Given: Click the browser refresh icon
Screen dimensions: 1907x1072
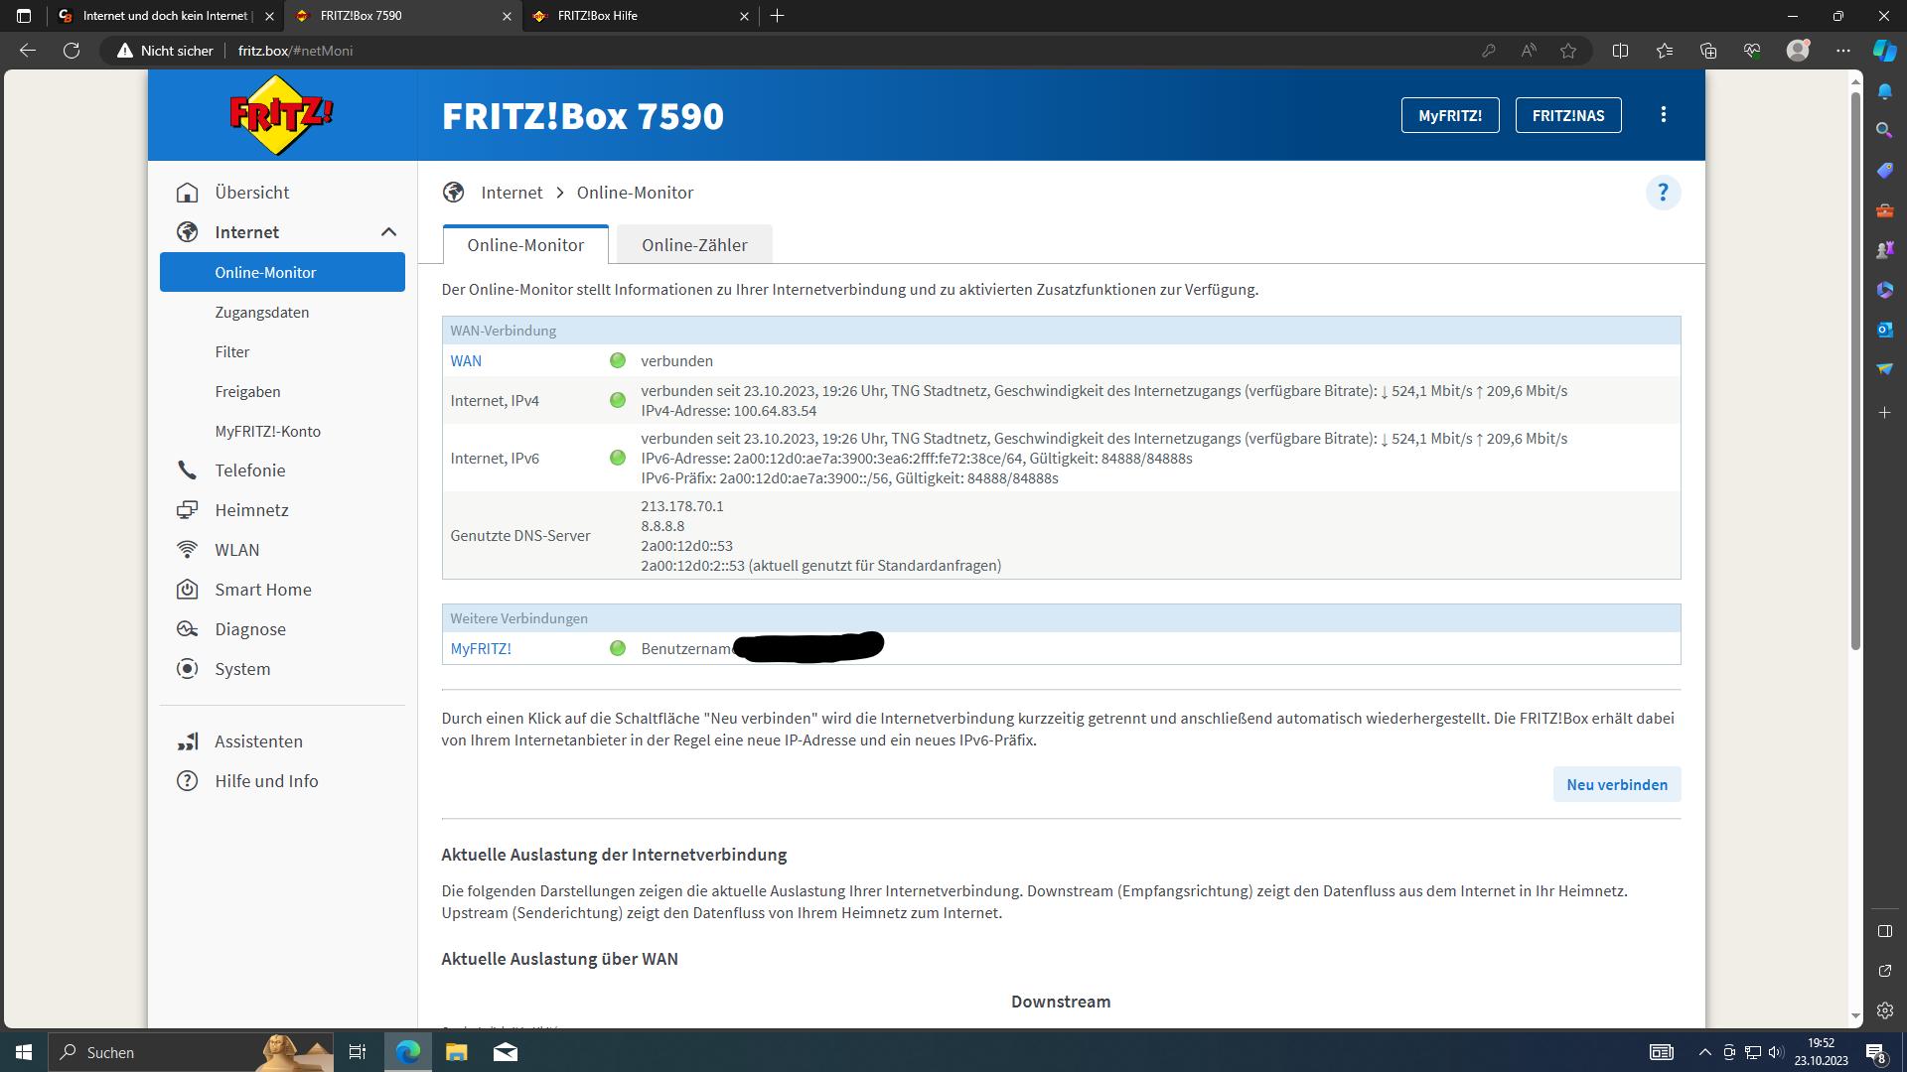Looking at the screenshot, I should [x=72, y=51].
